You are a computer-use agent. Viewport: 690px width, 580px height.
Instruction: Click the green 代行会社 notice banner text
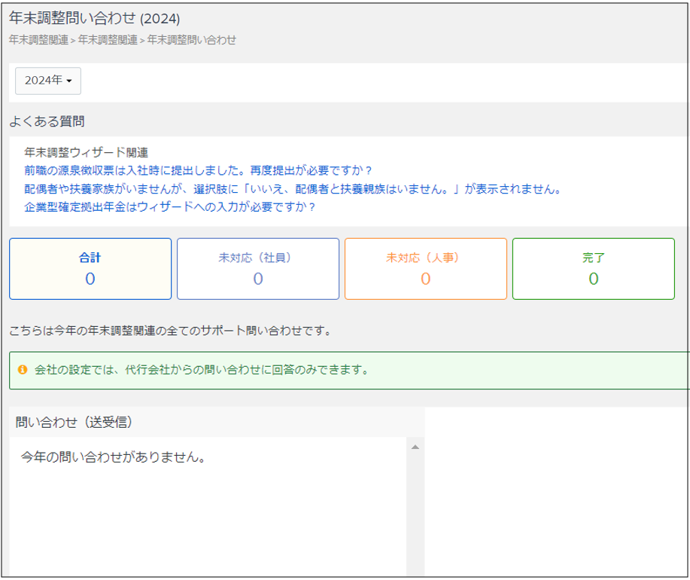(x=202, y=371)
